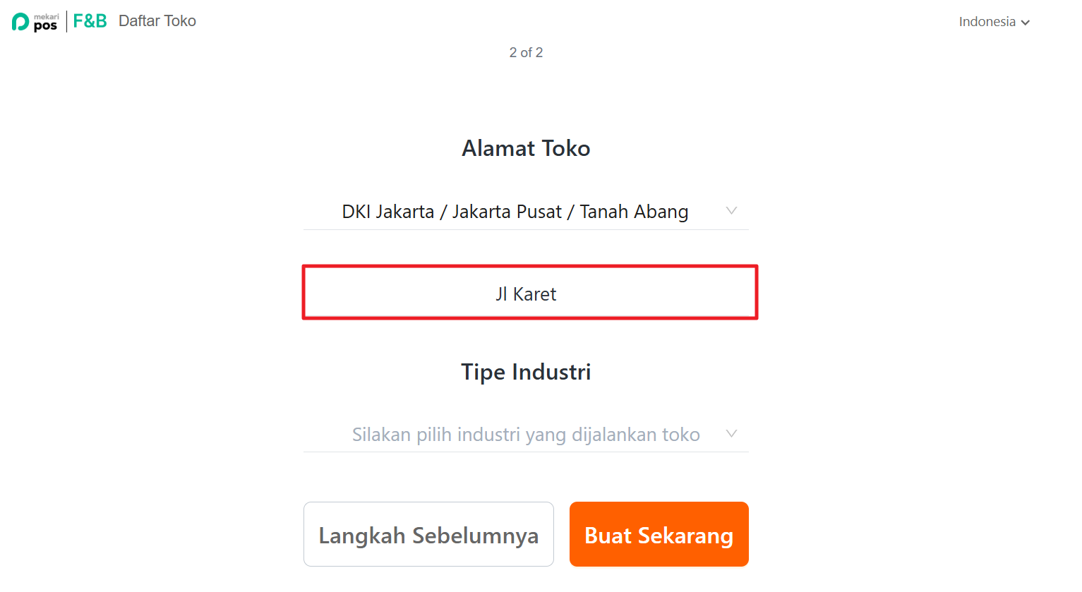Click the green Mekari POS logo icon
Viewport: 1082px width, 592px height.
(x=20, y=22)
